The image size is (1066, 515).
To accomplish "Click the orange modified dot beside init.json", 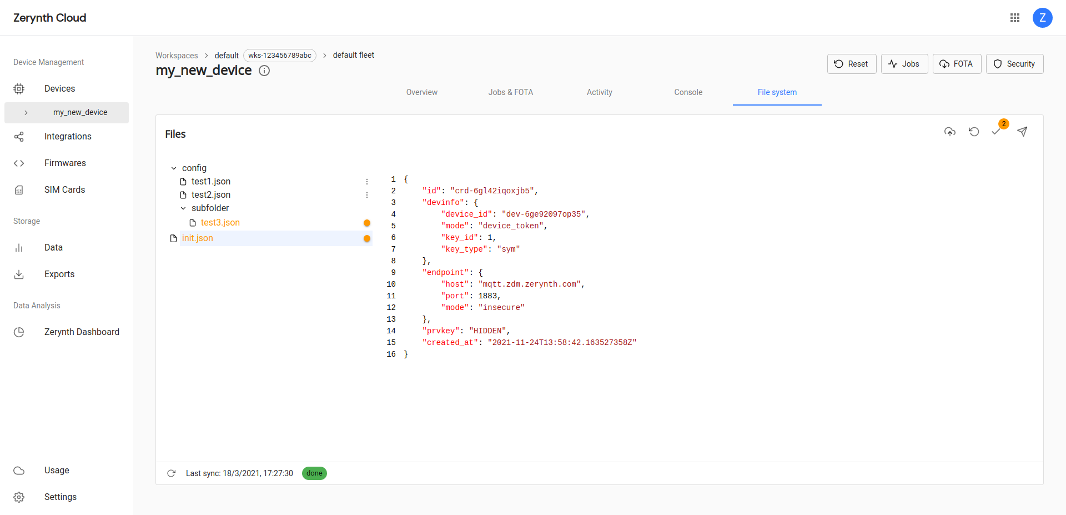I will point(367,238).
